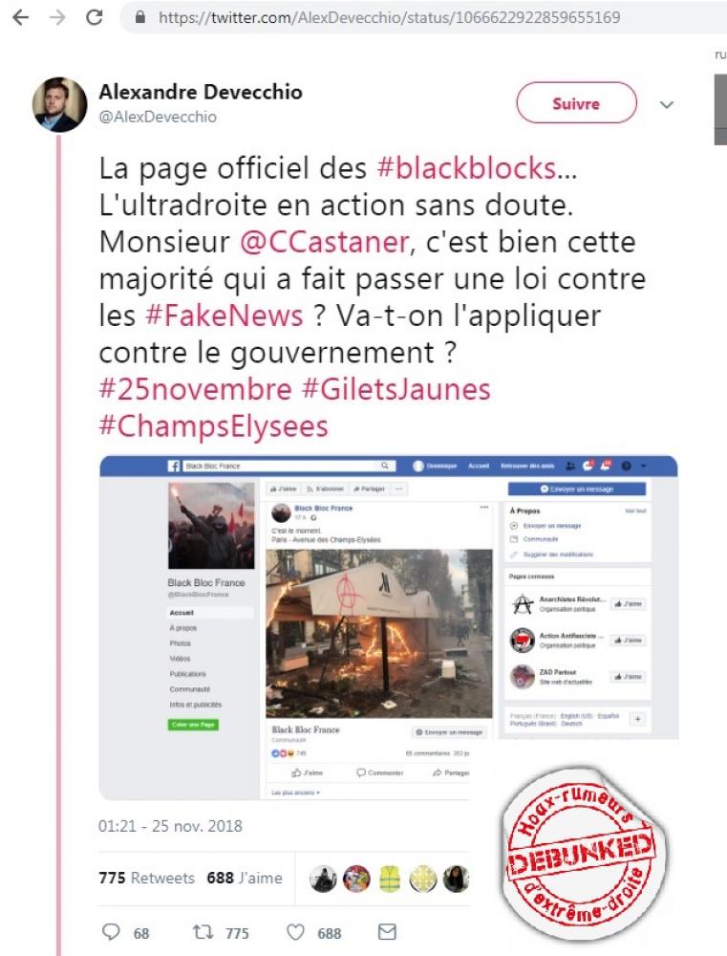Click the reply speech bubble icon
The image size is (727, 956).
[x=110, y=931]
